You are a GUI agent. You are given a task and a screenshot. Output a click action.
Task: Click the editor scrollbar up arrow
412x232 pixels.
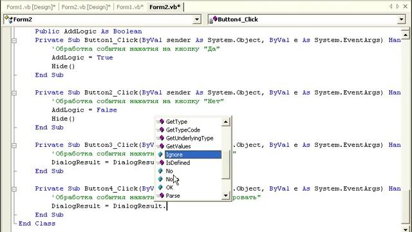pos(405,35)
